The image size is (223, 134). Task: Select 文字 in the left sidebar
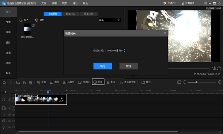click(8, 22)
